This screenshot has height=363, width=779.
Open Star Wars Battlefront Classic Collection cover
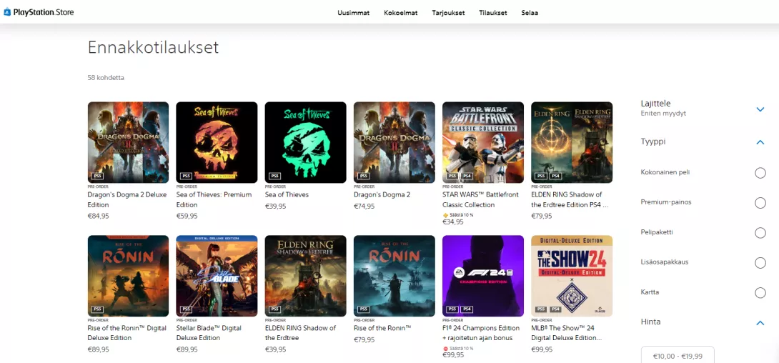[x=483, y=142]
